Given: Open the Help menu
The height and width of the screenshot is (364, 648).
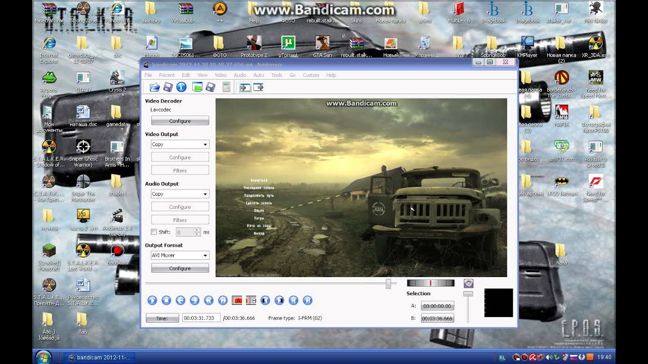Looking at the screenshot, I should (331, 75).
